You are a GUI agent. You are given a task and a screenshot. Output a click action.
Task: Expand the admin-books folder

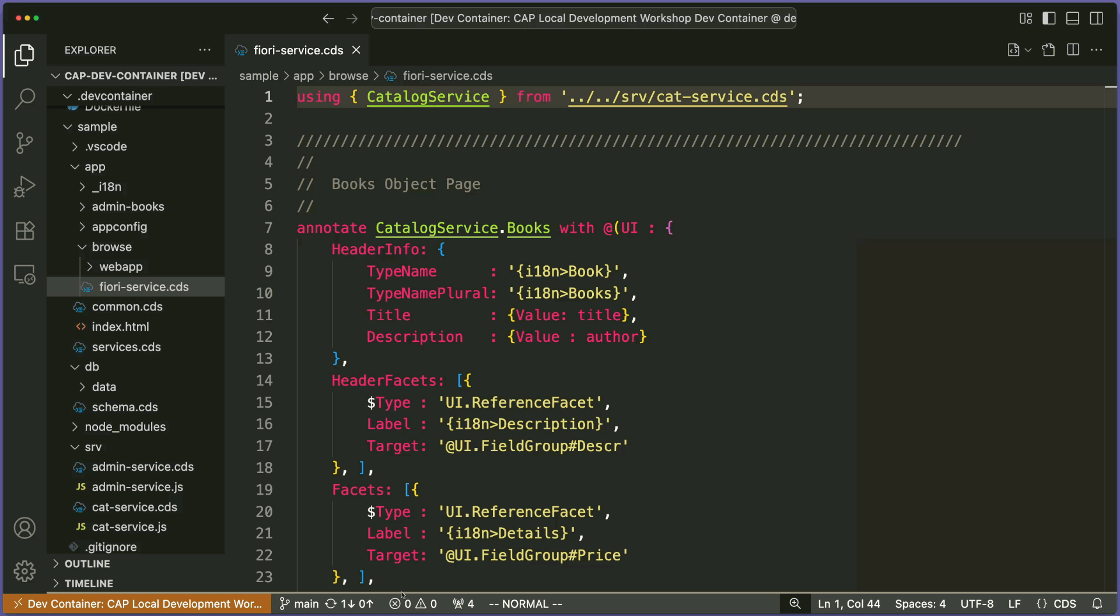(x=135, y=206)
